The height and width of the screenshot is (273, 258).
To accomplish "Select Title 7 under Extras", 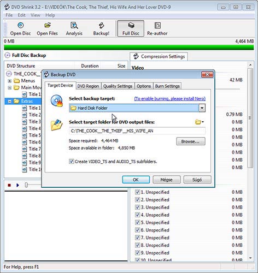I will coord(32,149).
